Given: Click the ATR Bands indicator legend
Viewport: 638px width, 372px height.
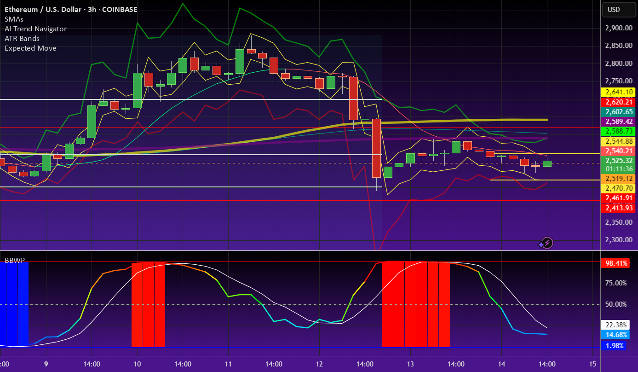Looking at the screenshot, I should tap(22, 38).
